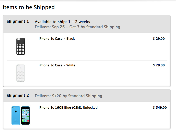Viewport: 176px width, 132px height.
Task: Open the iPhone 5c 16GB Blue Unlocked item
Action: [x=68, y=108]
